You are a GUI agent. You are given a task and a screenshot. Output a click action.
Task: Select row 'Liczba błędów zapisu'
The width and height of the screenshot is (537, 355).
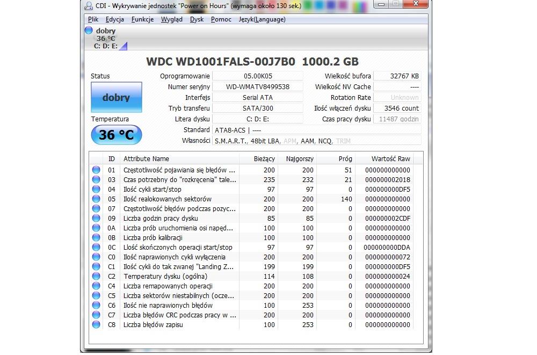(252, 324)
